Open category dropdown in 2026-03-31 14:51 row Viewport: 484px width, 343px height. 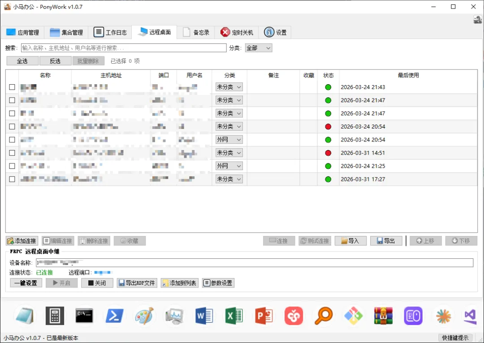tap(229, 153)
